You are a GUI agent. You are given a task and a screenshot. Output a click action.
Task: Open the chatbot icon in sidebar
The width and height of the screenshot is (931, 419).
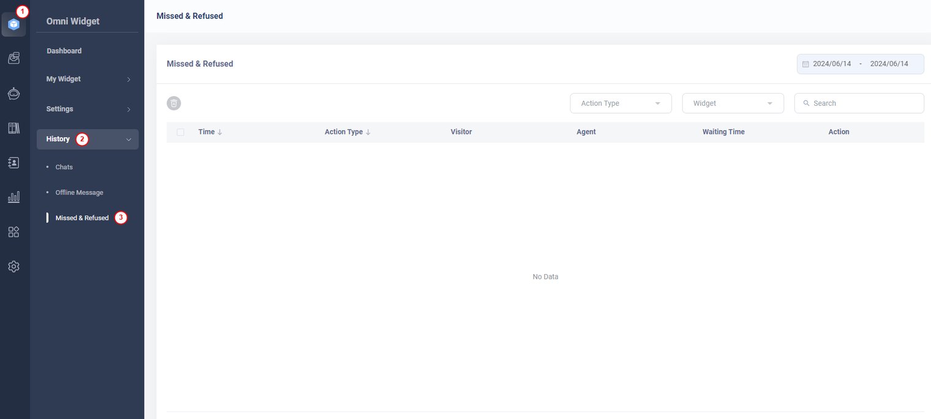[x=13, y=94]
